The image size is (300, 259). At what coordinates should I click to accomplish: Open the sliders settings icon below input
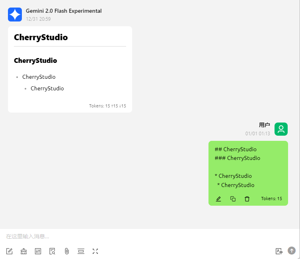38,251
